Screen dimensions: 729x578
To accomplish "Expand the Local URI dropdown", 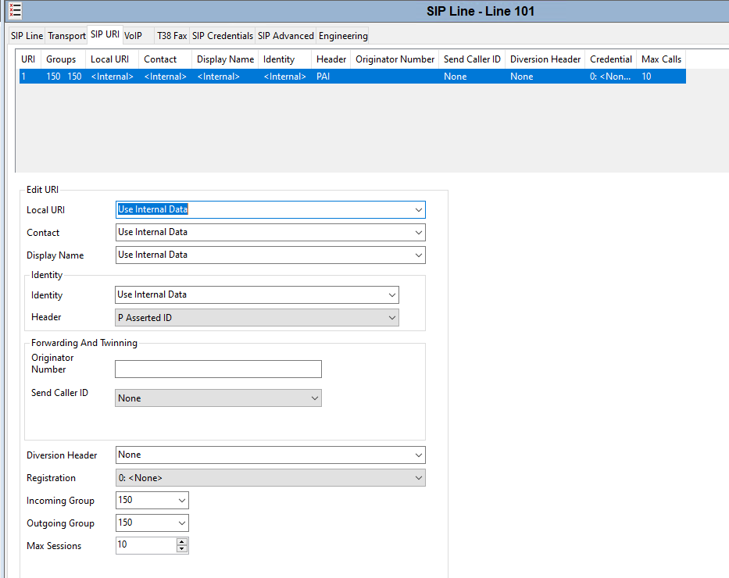I will coord(419,210).
